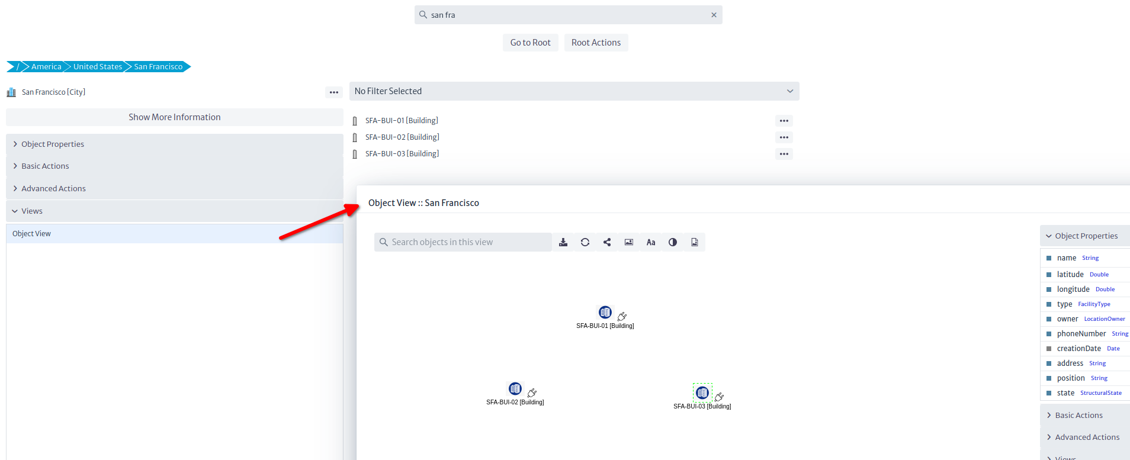
Task: Select the SFA-BUI-01 building node icon
Action: [605, 313]
